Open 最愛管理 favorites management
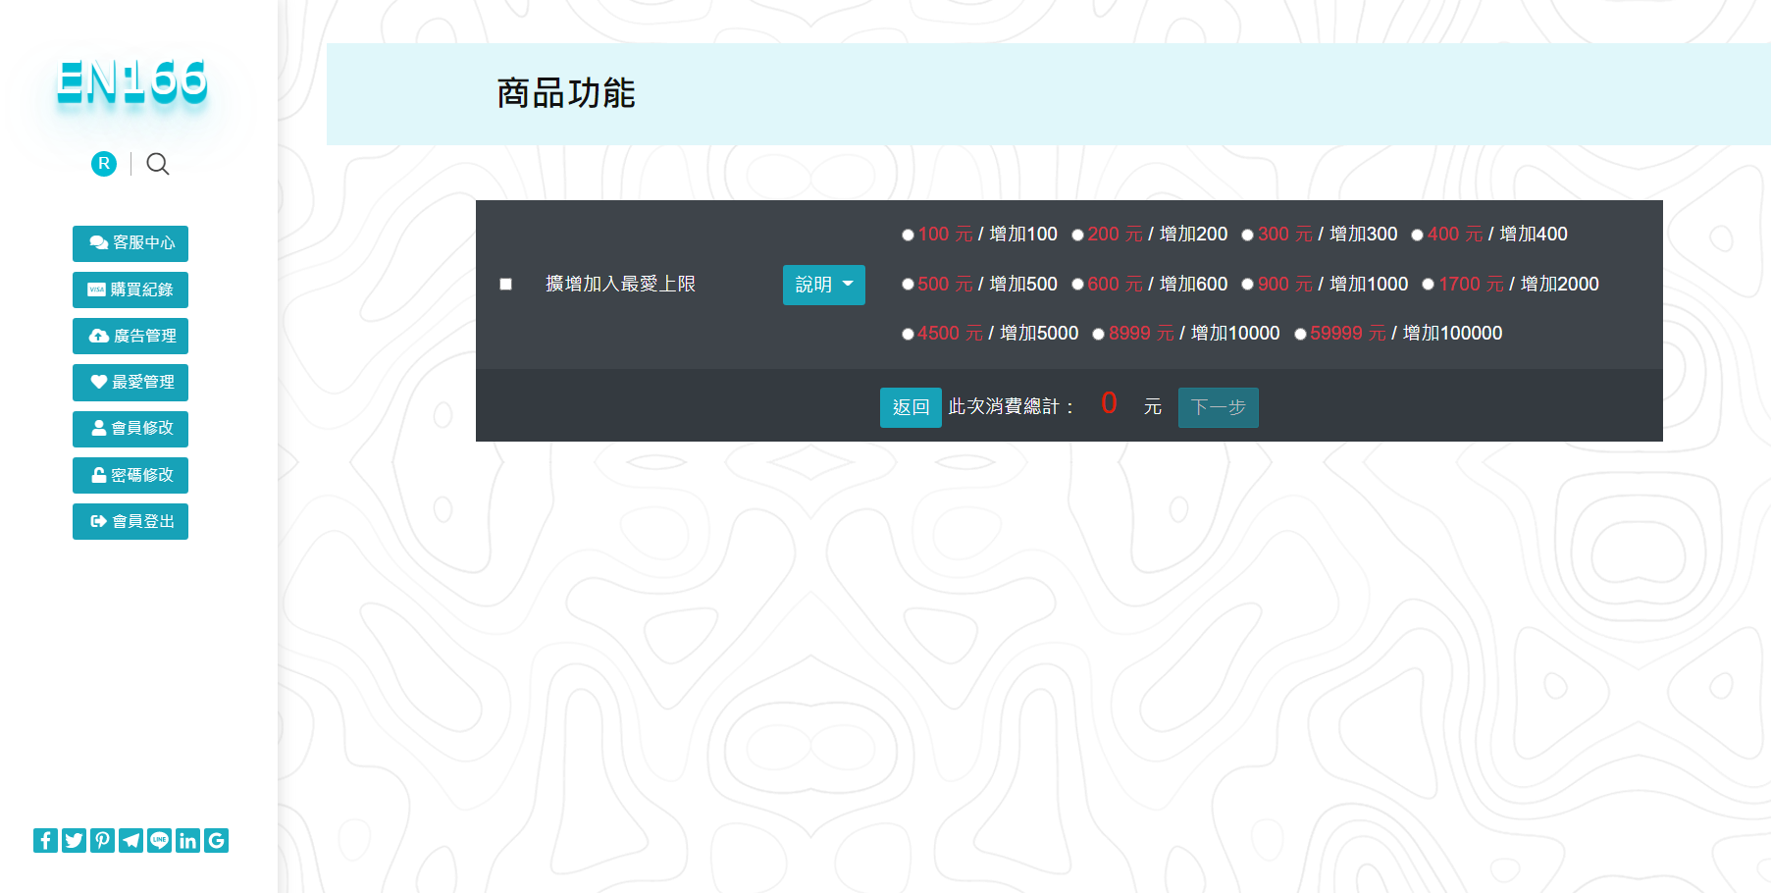 [x=130, y=382]
